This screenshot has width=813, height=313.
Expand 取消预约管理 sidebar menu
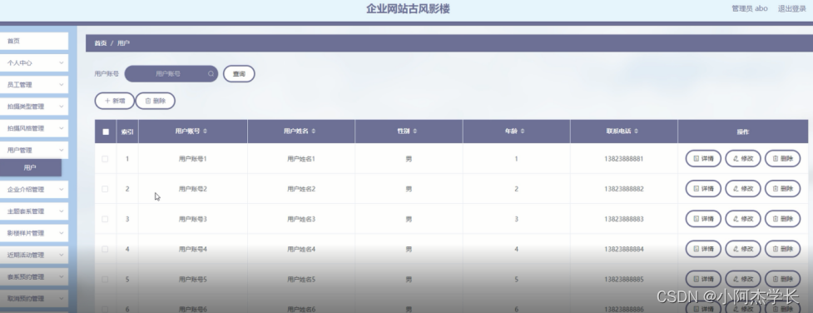tap(34, 299)
